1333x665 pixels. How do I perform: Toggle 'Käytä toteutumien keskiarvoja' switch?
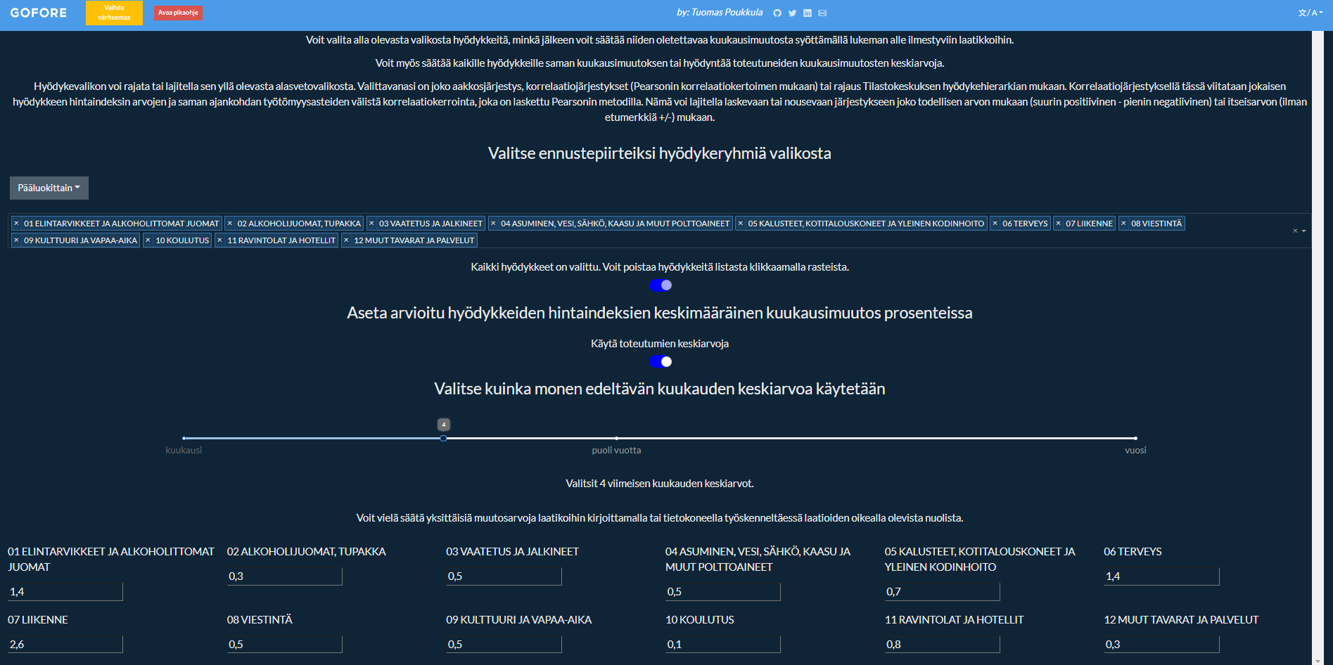point(661,362)
